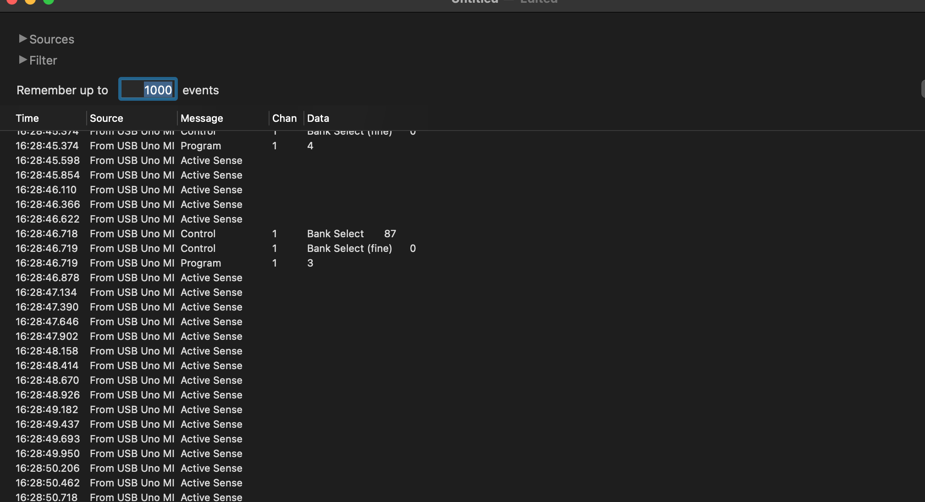Select Active Sense event at 16:28:50.206
The image size is (925, 502).
211,468
